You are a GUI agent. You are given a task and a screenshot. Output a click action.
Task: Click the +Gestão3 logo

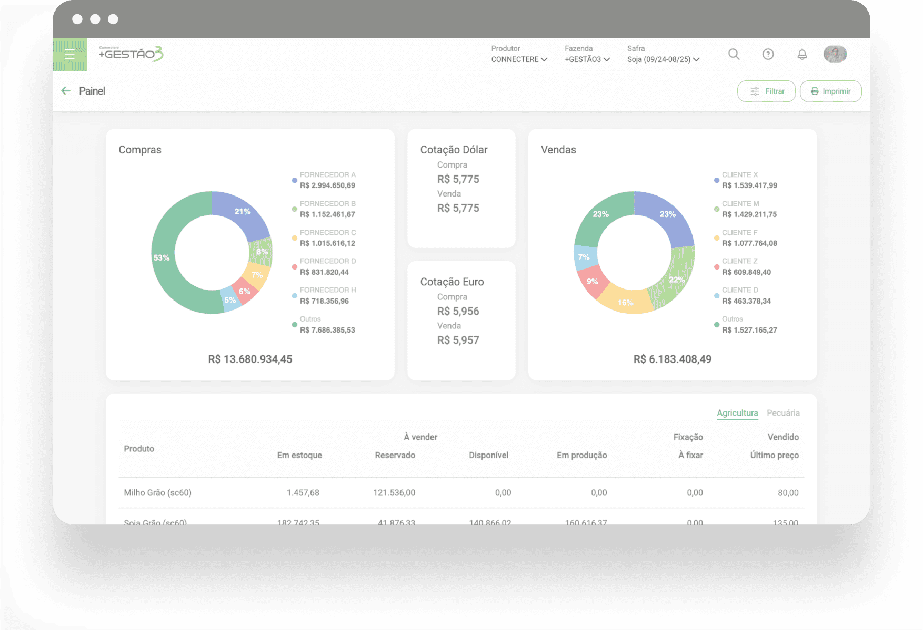tap(131, 54)
